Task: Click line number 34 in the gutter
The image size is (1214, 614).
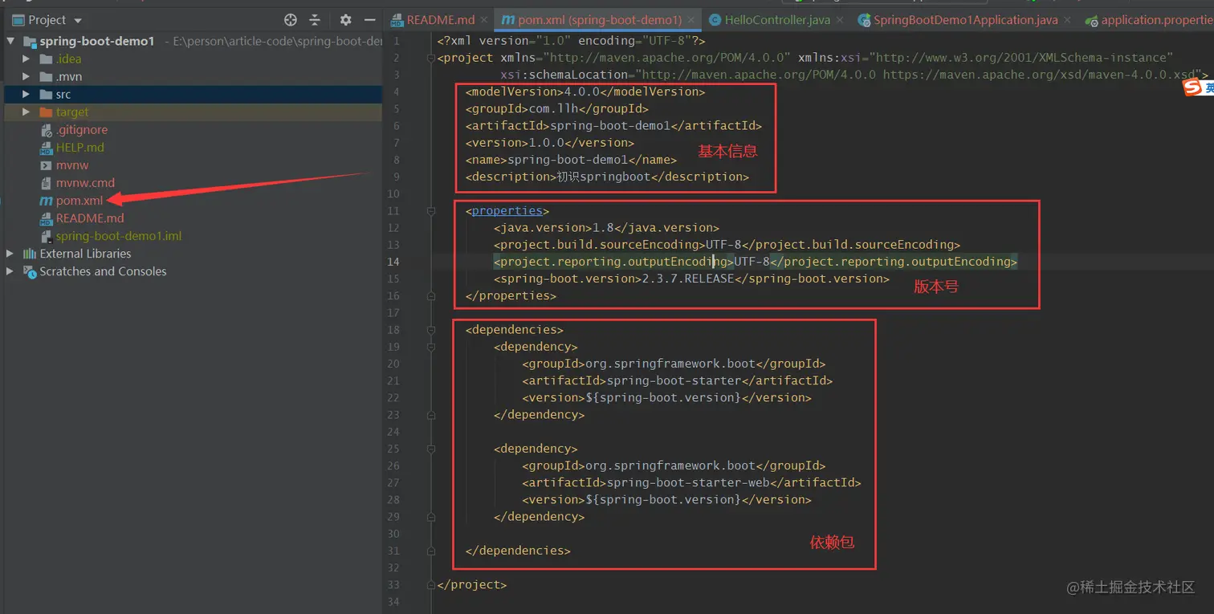Action: pos(393,602)
